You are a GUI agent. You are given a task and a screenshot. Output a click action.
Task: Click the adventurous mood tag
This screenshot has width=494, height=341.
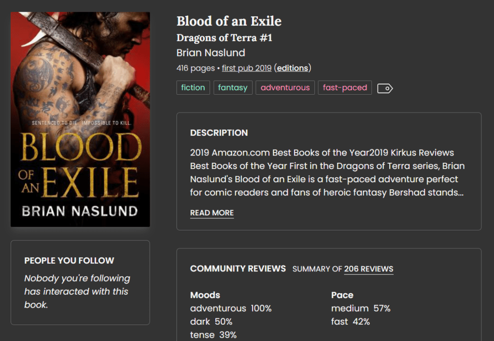coord(285,88)
